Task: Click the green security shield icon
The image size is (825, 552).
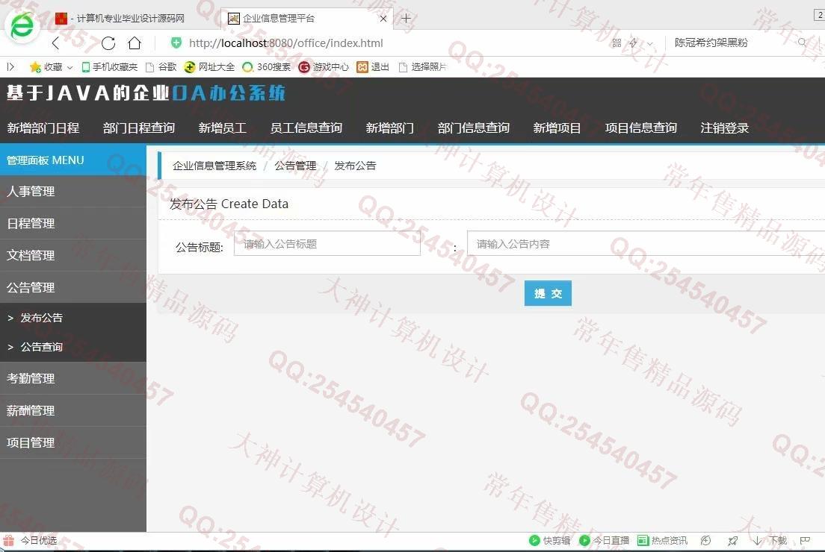Action: (176, 43)
